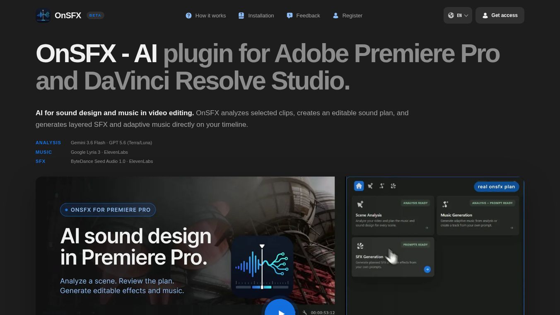Click the speech bubble icon beside Feedback
The image size is (560, 315).
pyautogui.click(x=290, y=15)
